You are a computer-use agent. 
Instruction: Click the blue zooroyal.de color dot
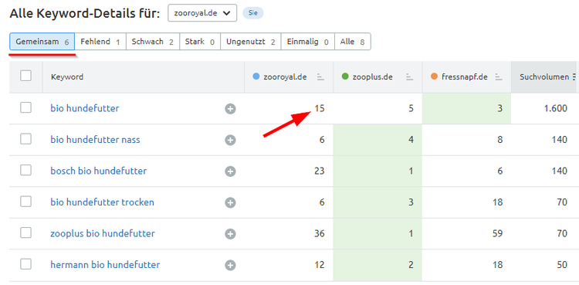[256, 77]
